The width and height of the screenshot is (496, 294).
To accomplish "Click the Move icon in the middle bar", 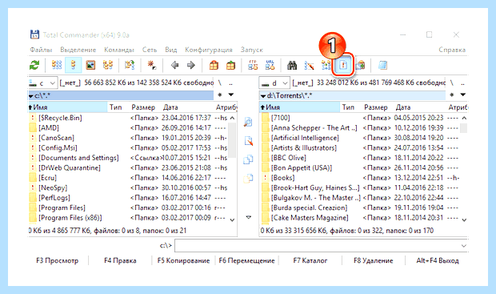I will (x=248, y=178).
